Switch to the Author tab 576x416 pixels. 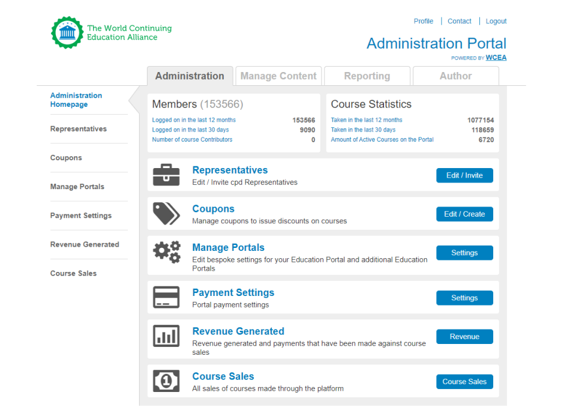point(456,76)
